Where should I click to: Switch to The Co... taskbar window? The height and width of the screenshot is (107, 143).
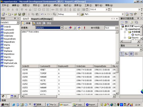tap(52, 105)
